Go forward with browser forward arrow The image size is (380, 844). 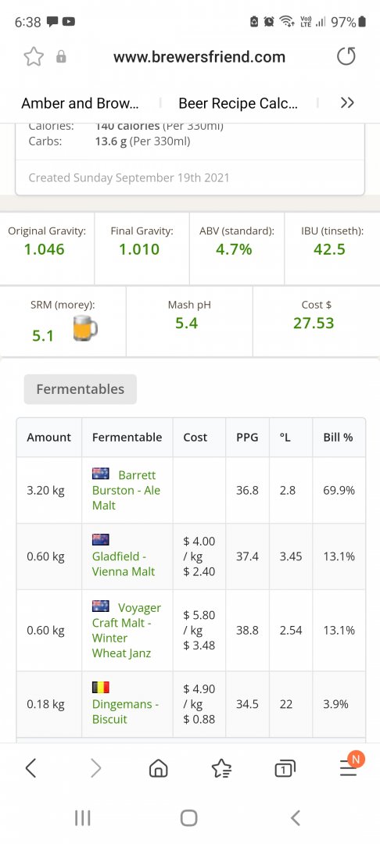(95, 768)
